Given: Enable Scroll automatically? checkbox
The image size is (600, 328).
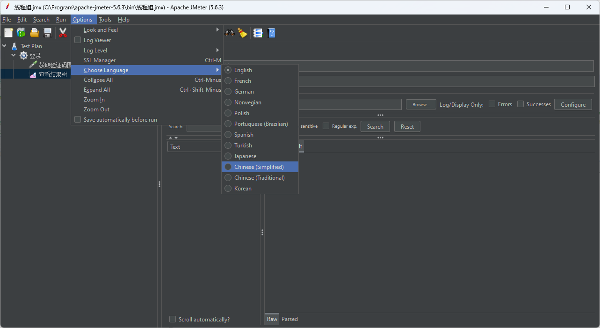Looking at the screenshot, I should point(173,319).
